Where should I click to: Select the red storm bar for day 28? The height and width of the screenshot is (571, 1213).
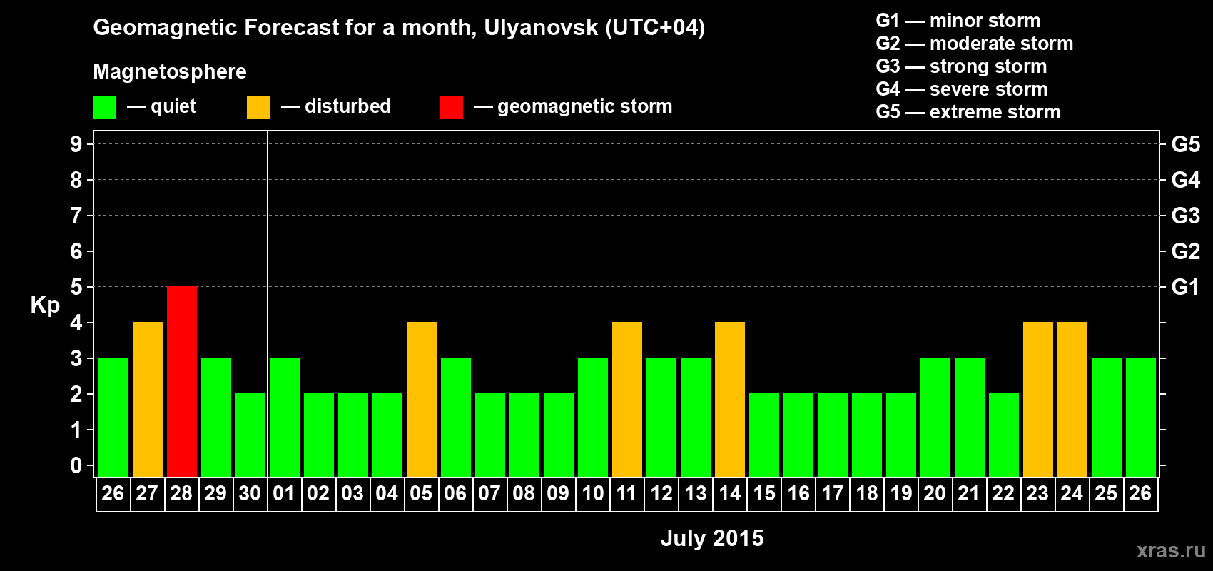(182, 381)
